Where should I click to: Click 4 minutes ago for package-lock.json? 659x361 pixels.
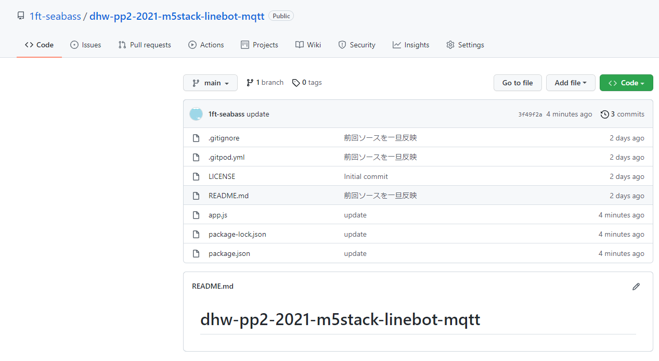(621, 234)
